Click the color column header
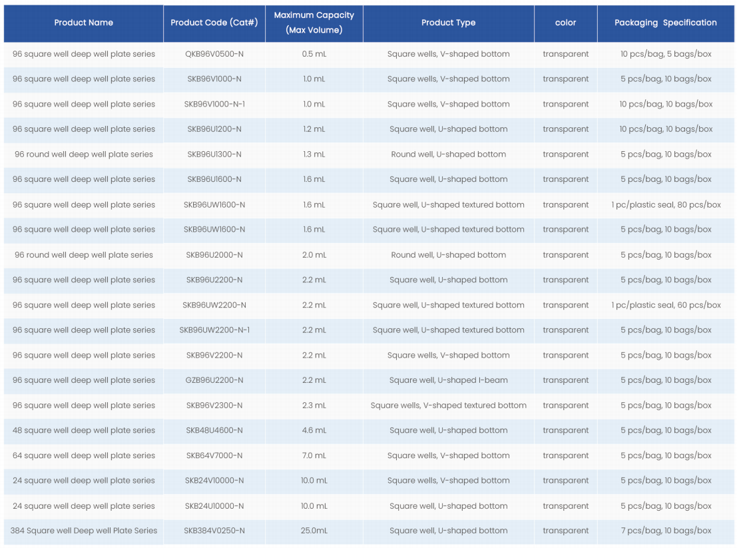The height and width of the screenshot is (548, 737). (565, 23)
